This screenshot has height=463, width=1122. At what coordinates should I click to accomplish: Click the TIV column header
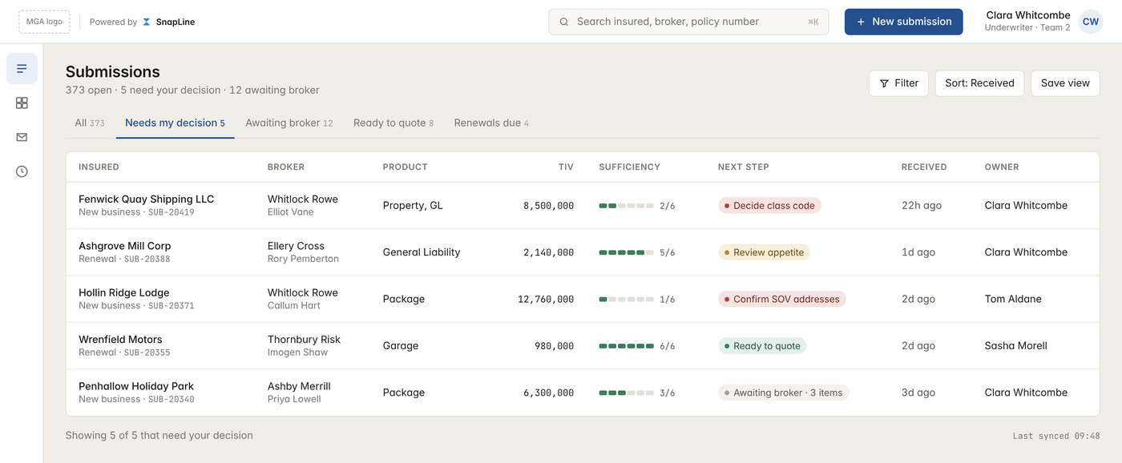click(566, 167)
